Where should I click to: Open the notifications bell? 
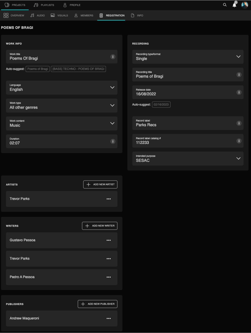234,5
